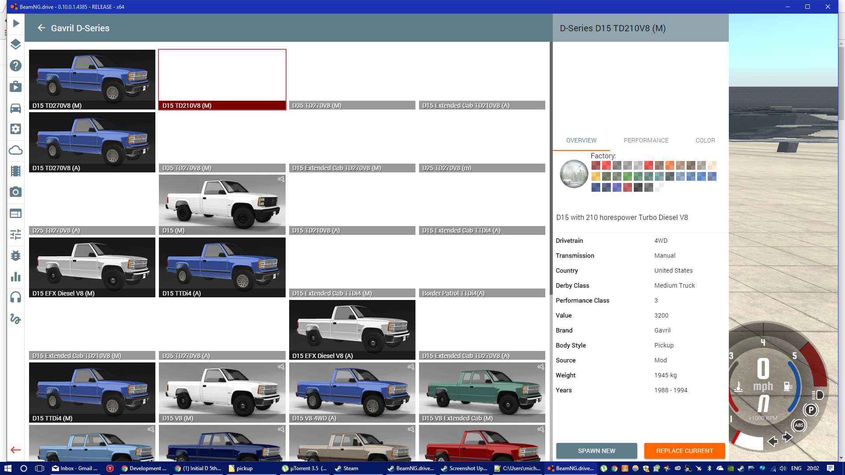Open the headphones audio icon
The width and height of the screenshot is (845, 475).
click(x=16, y=297)
